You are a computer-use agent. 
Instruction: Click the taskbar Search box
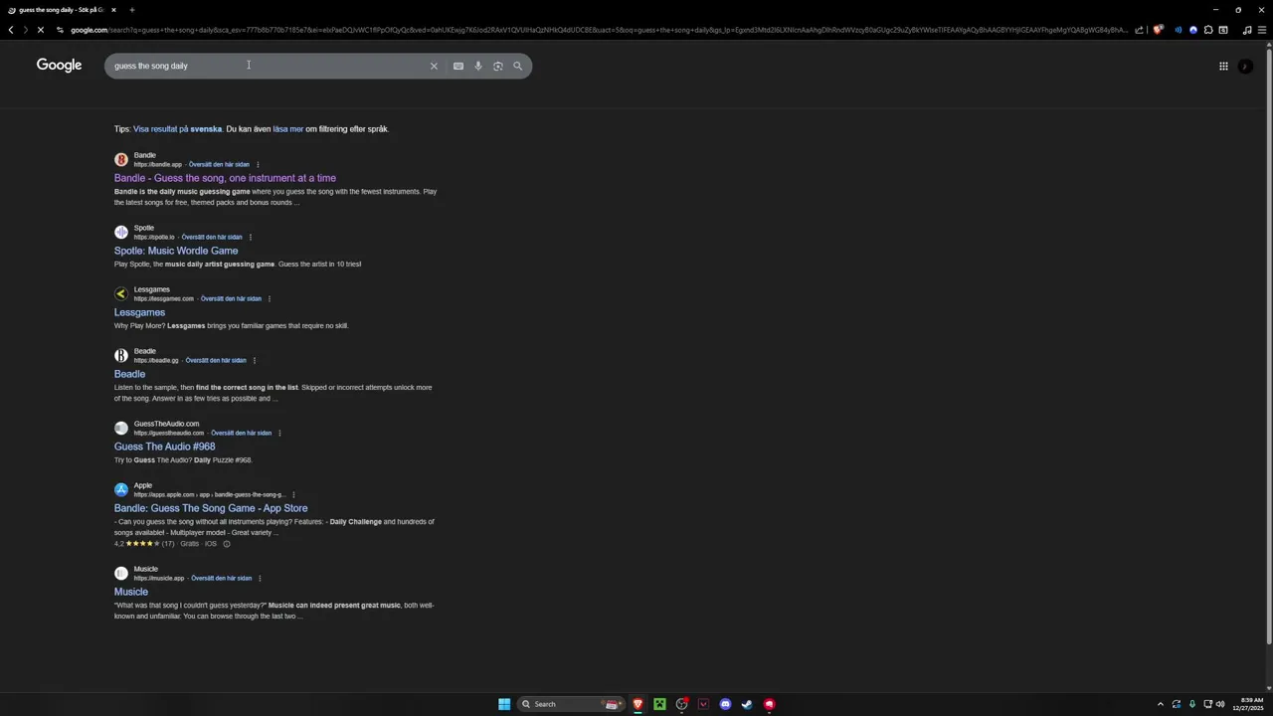(570, 704)
